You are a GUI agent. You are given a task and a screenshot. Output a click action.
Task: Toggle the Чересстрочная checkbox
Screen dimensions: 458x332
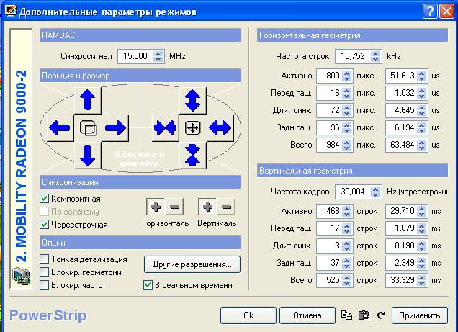pos(44,225)
